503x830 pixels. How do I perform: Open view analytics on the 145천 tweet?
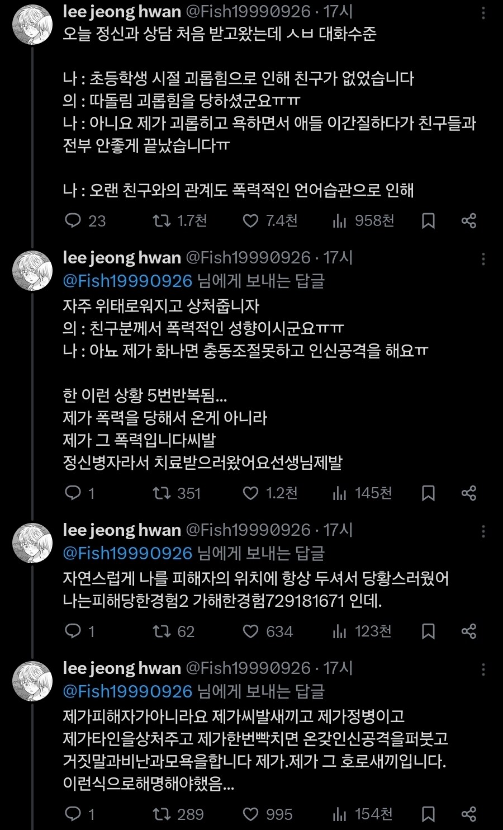[340, 493]
